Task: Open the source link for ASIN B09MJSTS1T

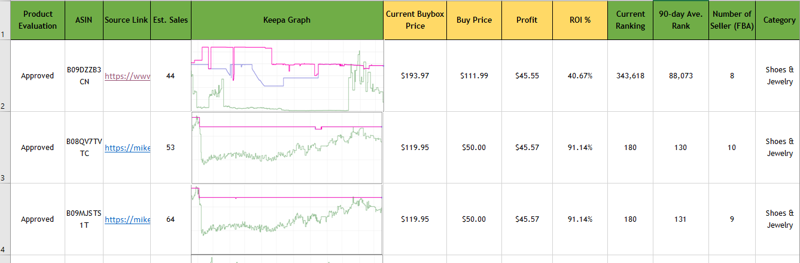Action: pos(127,220)
